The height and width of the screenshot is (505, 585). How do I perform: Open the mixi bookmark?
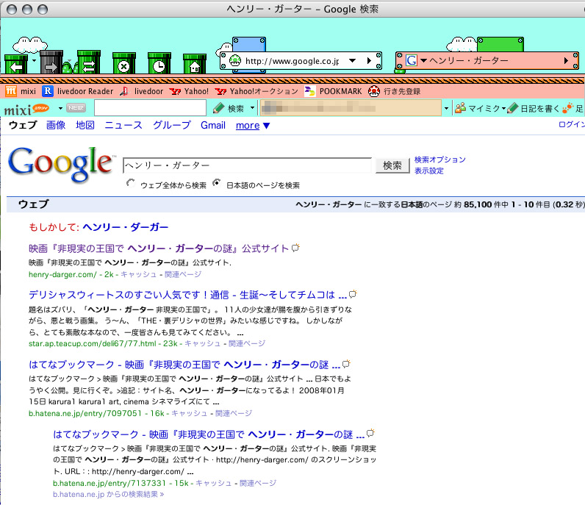click(21, 91)
